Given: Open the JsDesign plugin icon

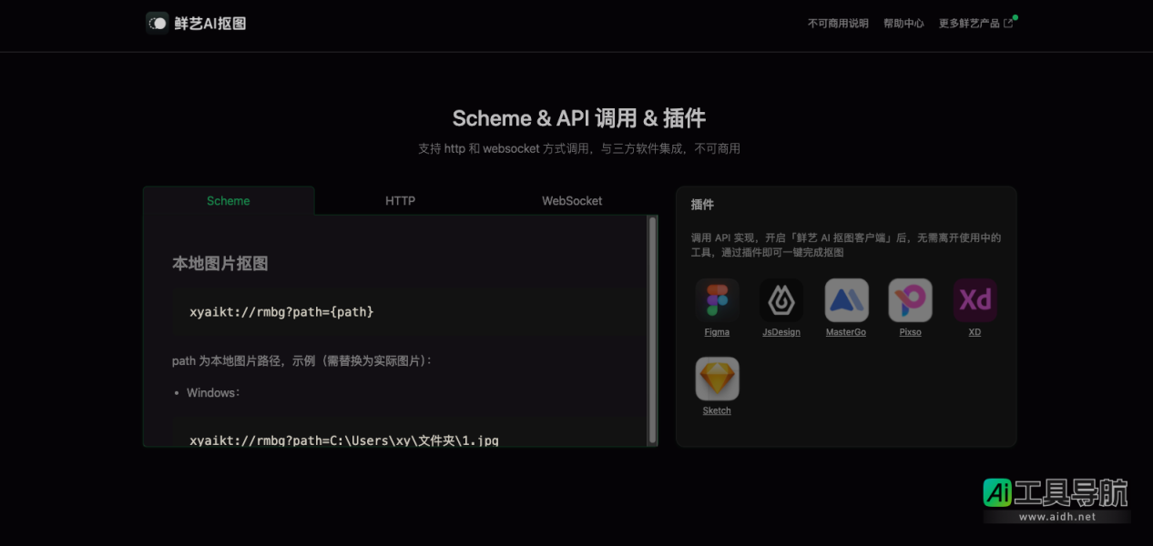Looking at the screenshot, I should 781,299.
